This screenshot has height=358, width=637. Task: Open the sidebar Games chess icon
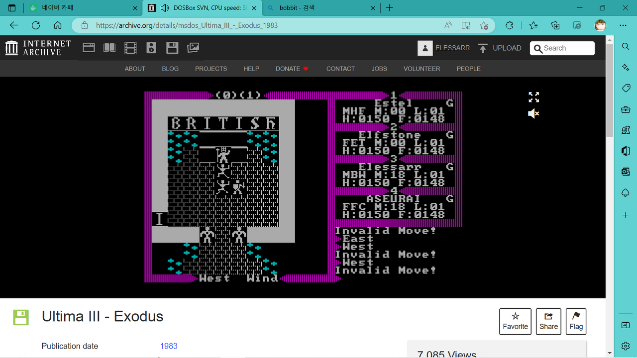tap(626, 130)
